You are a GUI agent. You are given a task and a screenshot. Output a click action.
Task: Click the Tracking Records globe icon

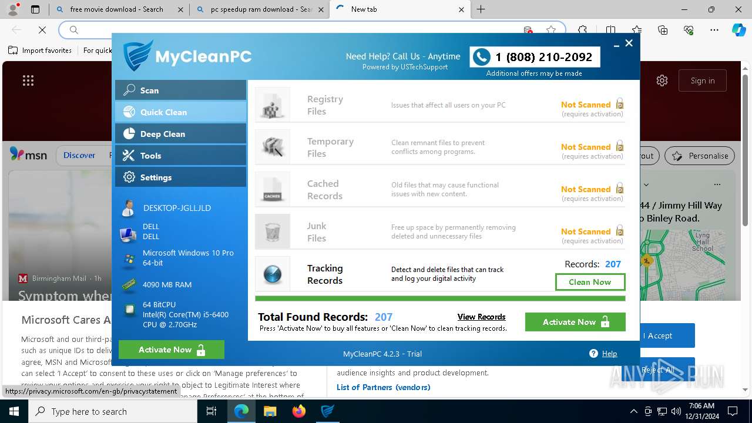pos(273,274)
